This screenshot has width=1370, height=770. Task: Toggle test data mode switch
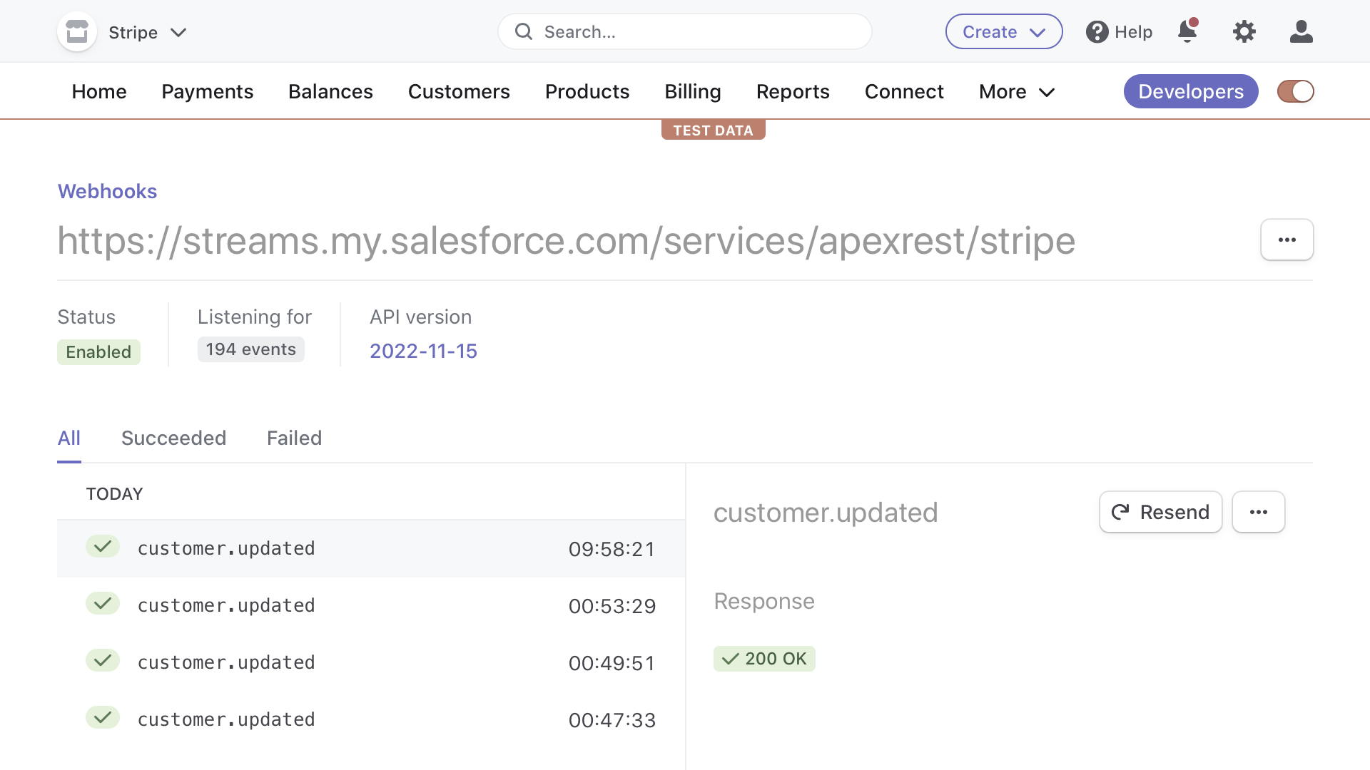pos(1295,91)
